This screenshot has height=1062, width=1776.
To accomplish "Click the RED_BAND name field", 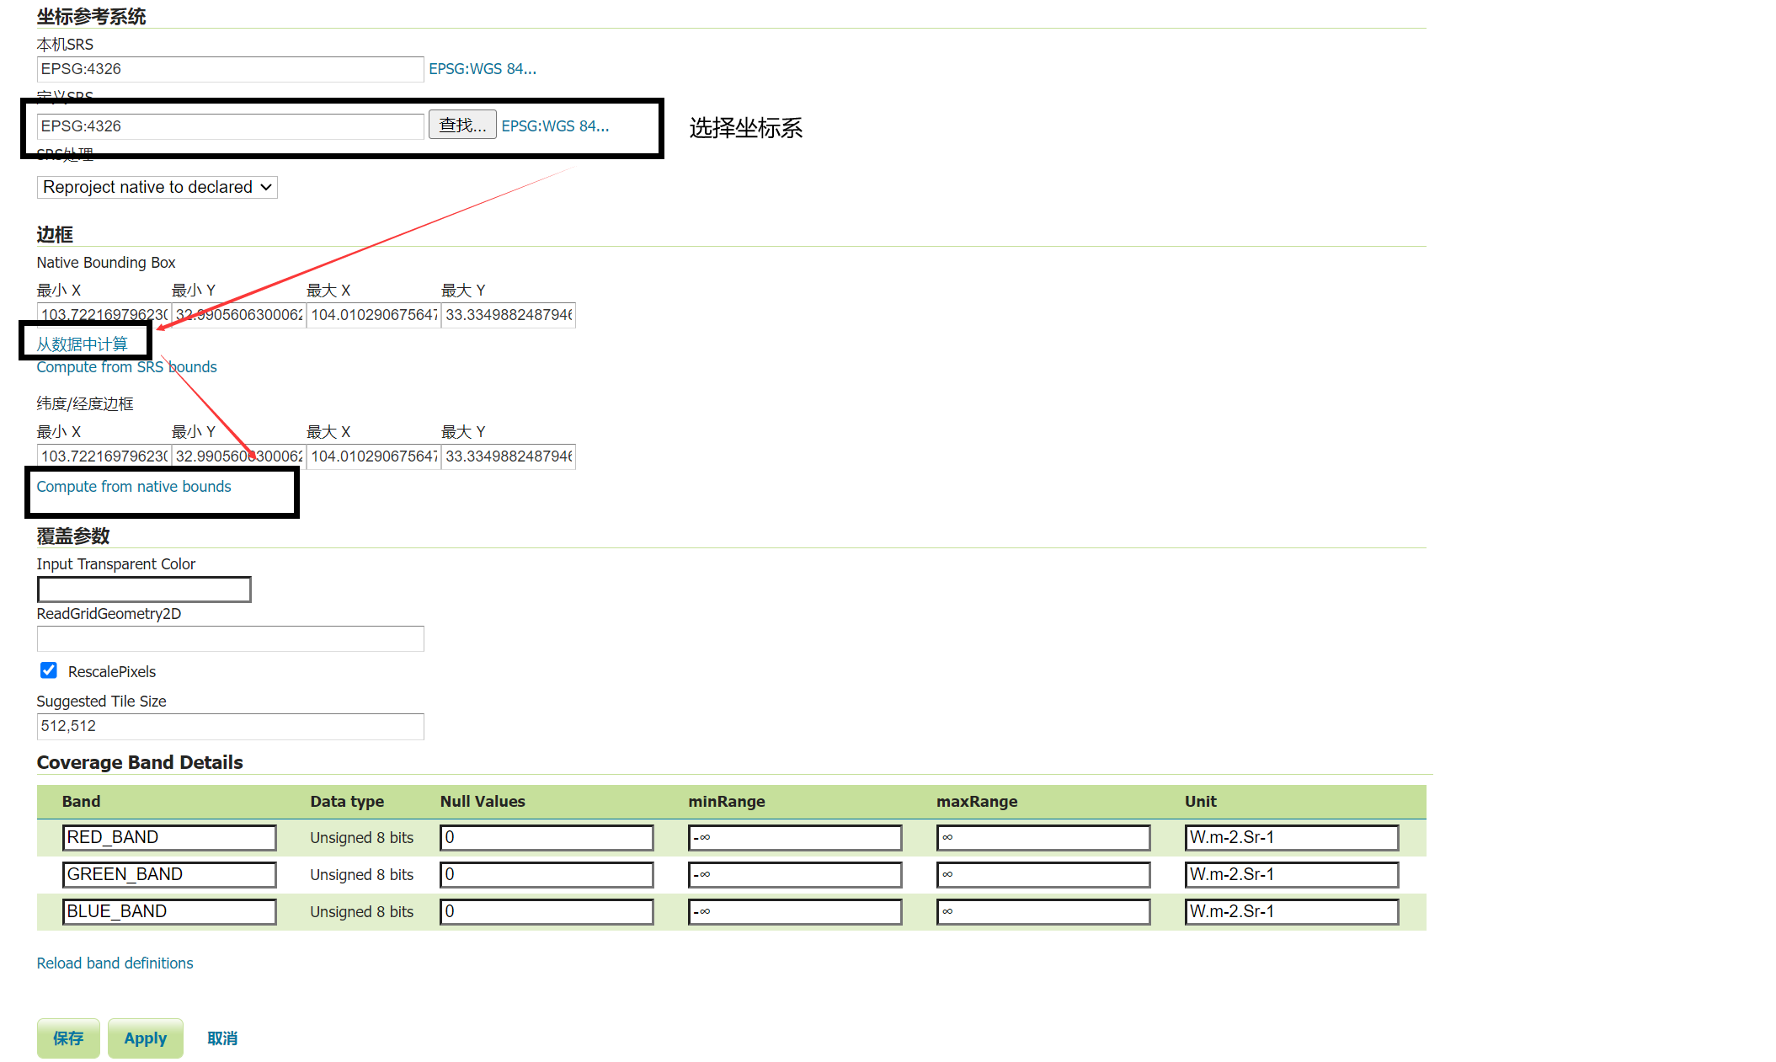I will pyautogui.click(x=169, y=837).
